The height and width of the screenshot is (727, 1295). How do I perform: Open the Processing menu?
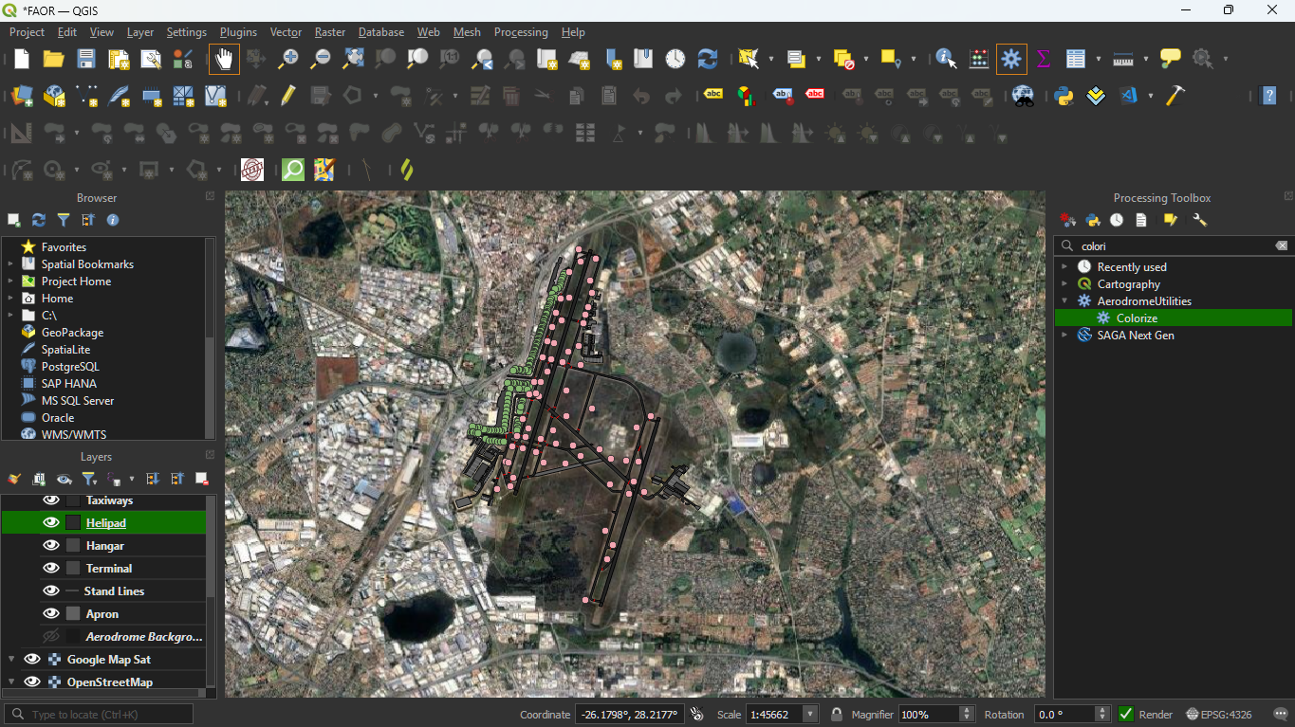[x=520, y=32]
